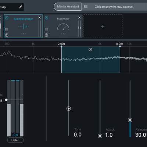The image size is (147, 147).
Task: Click Maximizer drag handle dots
Action: click(x=63, y=34)
